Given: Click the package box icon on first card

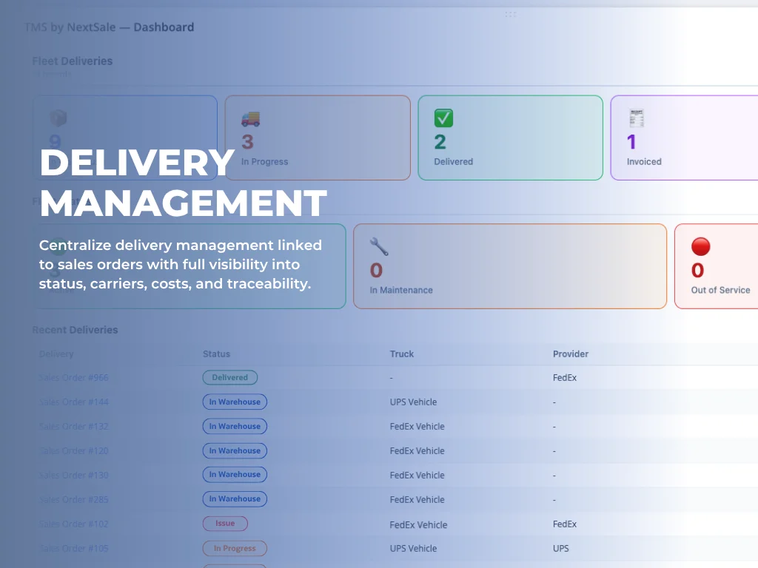Looking at the screenshot, I should coord(58,118).
